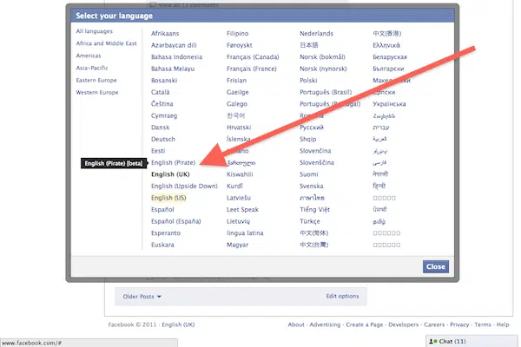The height and width of the screenshot is (347, 521).
Task: Select Føroyskt language
Action: click(240, 45)
